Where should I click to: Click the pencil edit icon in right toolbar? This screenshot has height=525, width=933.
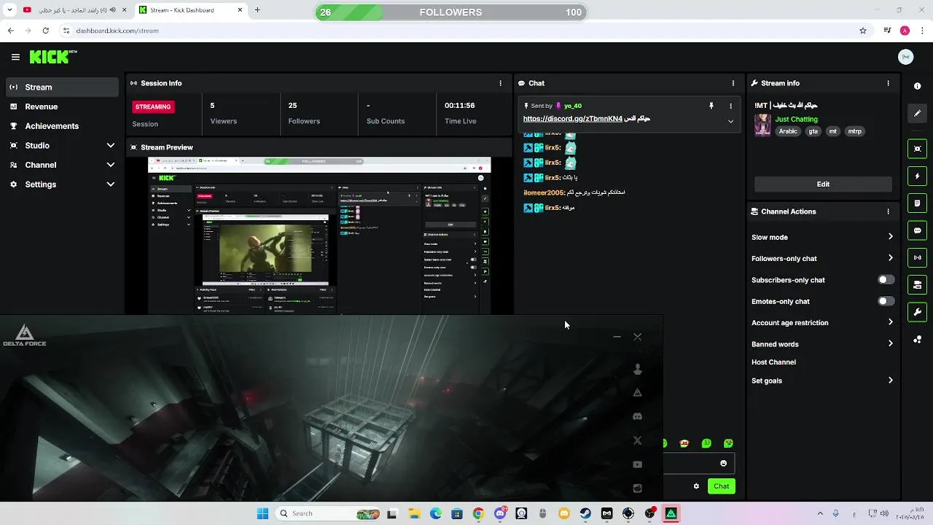(x=917, y=114)
